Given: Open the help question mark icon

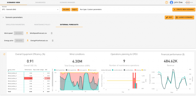Looking at the screenshot, I should [x=167, y=2].
